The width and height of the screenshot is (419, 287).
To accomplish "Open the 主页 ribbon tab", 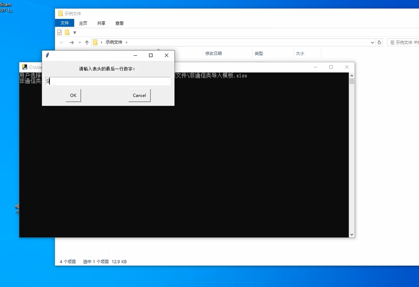I will [83, 23].
